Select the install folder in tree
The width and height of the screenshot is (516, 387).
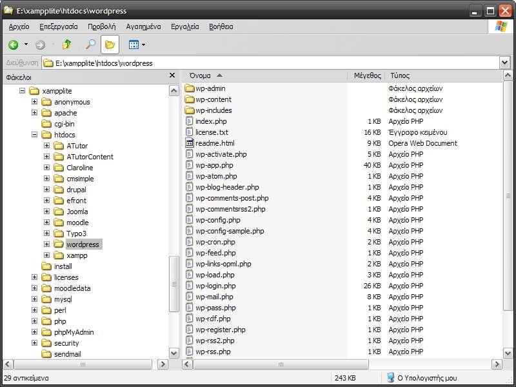pos(63,266)
